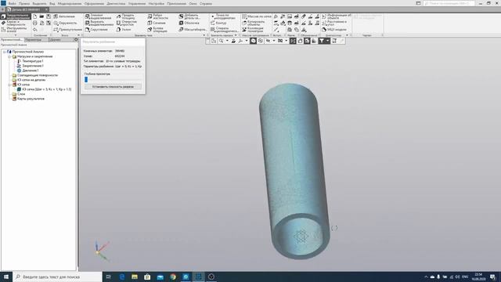
Task: Open Информация об объекте
Action: tap(337, 16)
